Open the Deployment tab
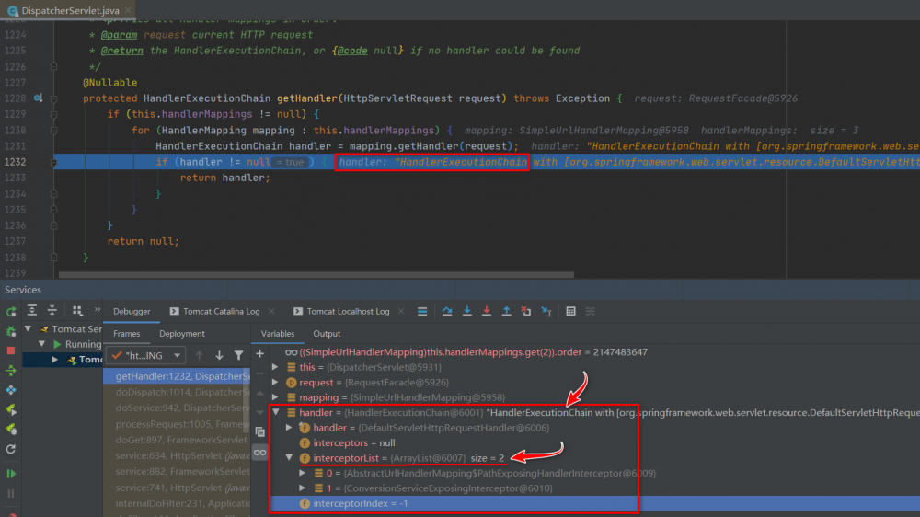Viewport: 920px width, 517px height. click(181, 334)
